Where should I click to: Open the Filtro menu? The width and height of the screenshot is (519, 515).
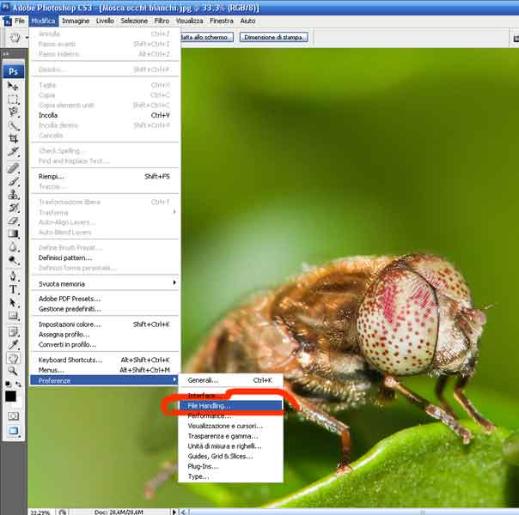click(161, 21)
